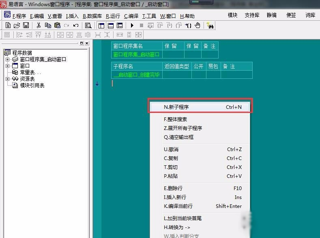This screenshot has width=320, height=238.
Task: Click the Find magnifier toolbar icon
Action: (x=88, y=25)
